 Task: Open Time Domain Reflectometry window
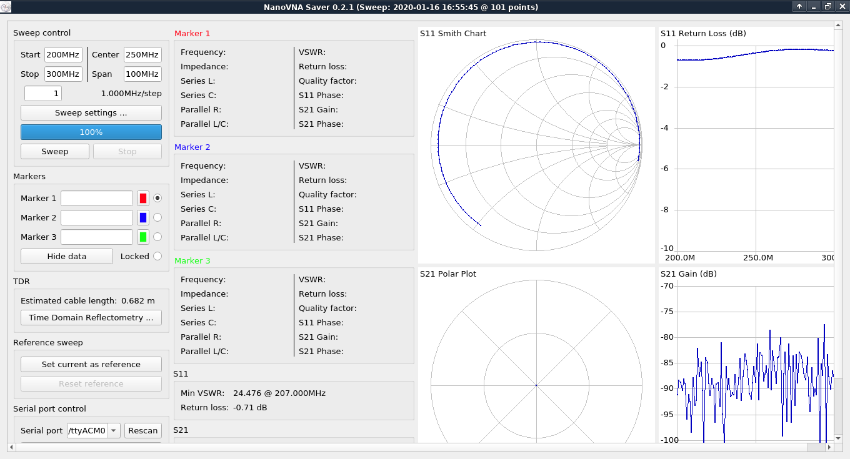click(91, 318)
